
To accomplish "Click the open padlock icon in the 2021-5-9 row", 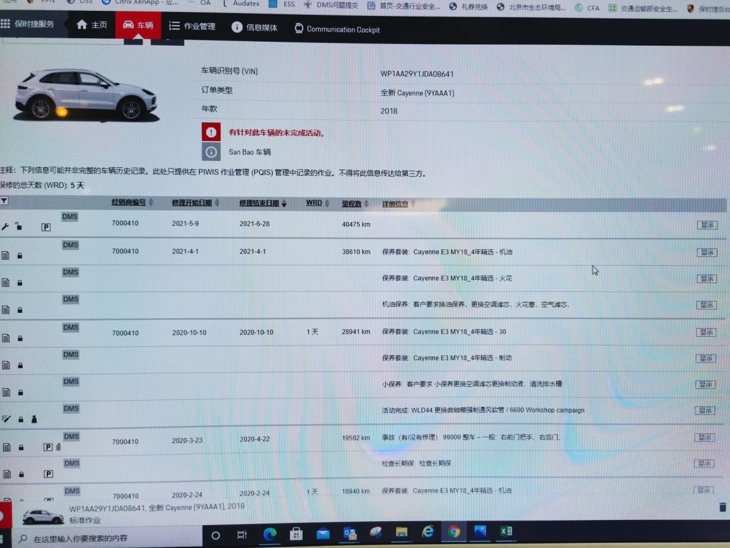I will pos(19,226).
